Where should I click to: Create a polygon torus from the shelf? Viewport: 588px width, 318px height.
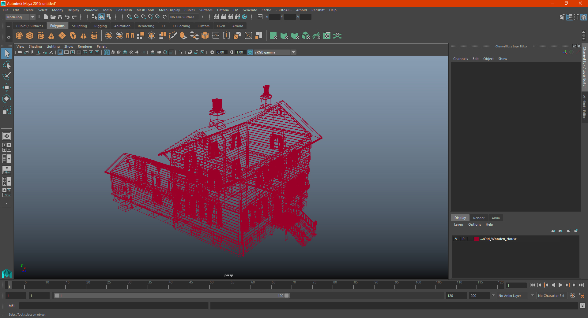pyautogui.click(x=73, y=36)
